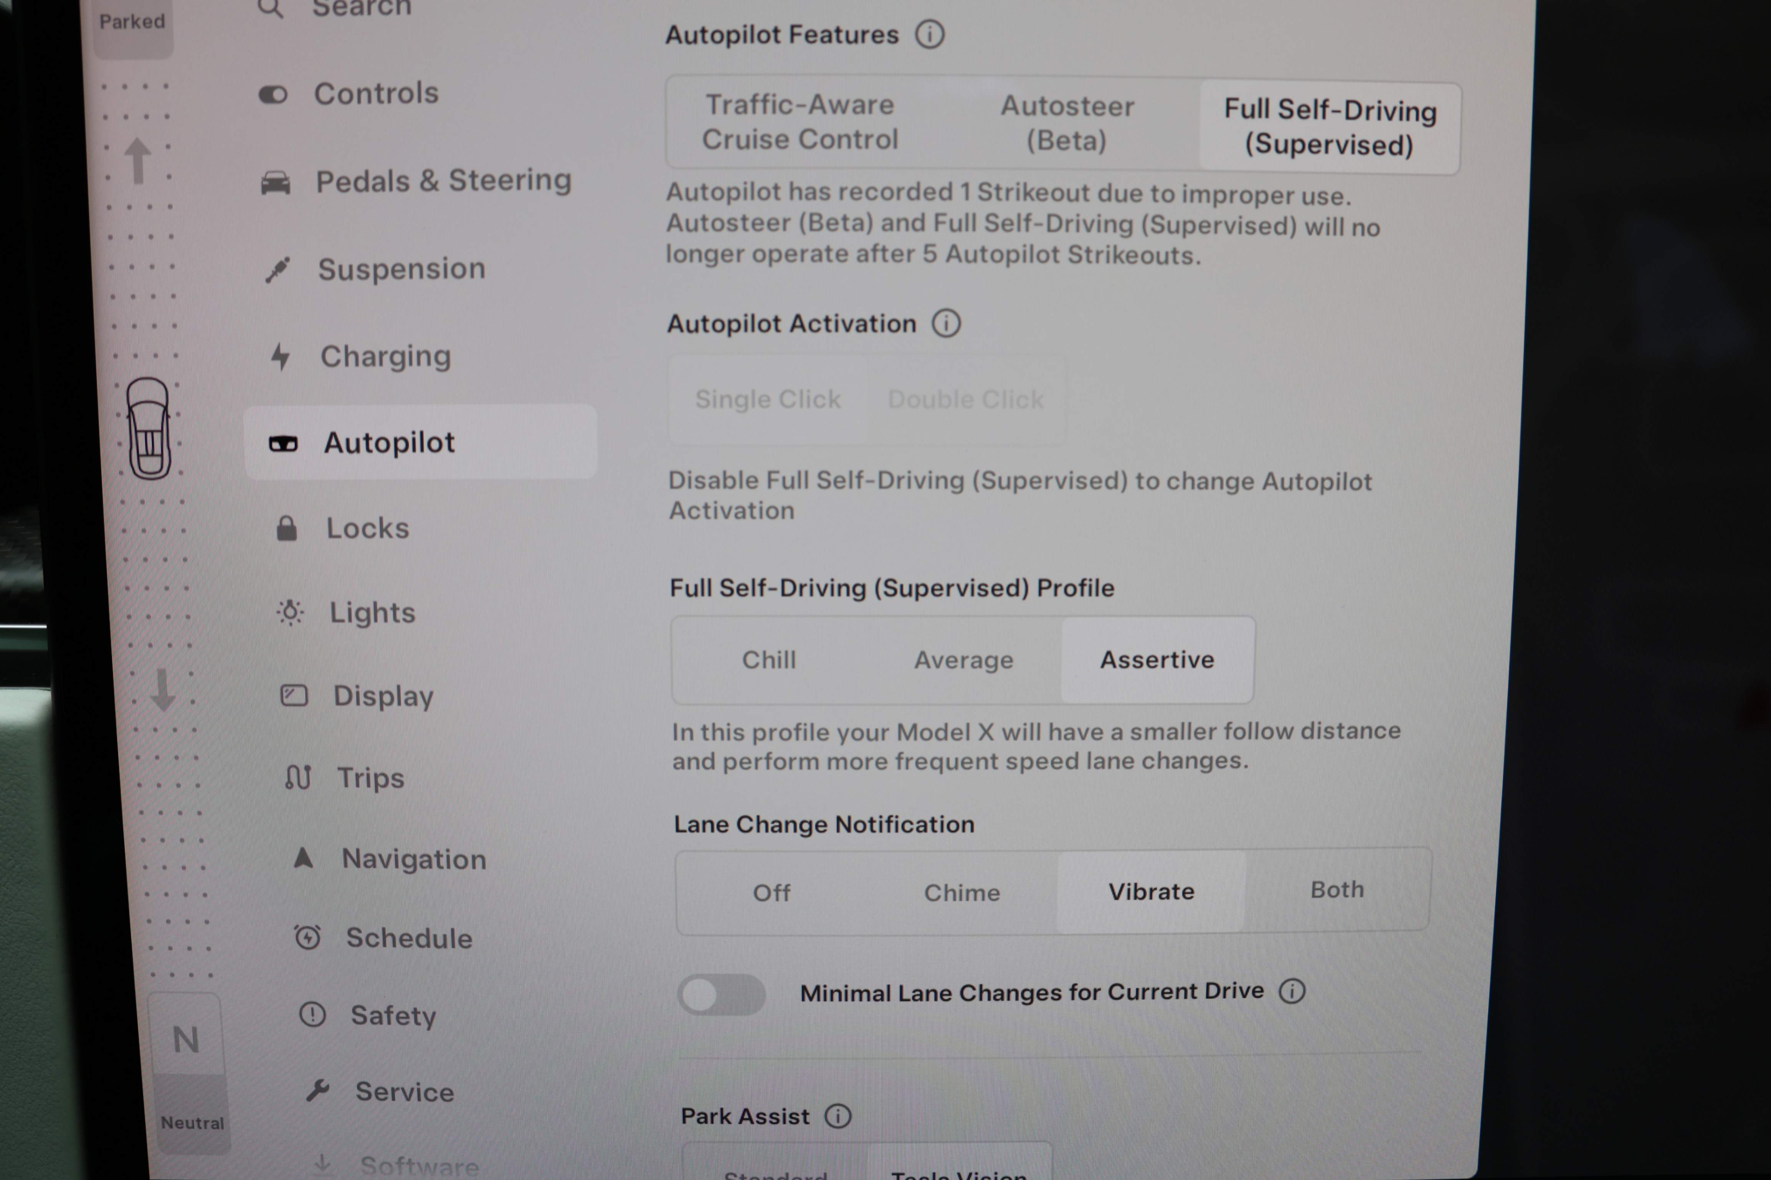The image size is (1771, 1180).
Task: Tap the Neutral N gear button
Action: click(x=186, y=1040)
